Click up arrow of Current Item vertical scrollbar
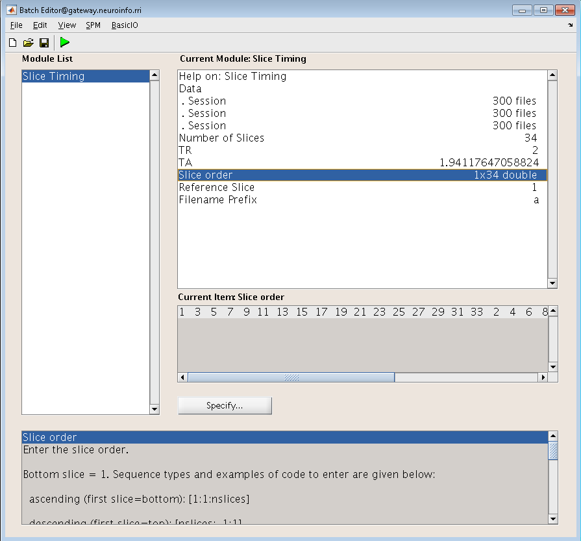 point(553,310)
